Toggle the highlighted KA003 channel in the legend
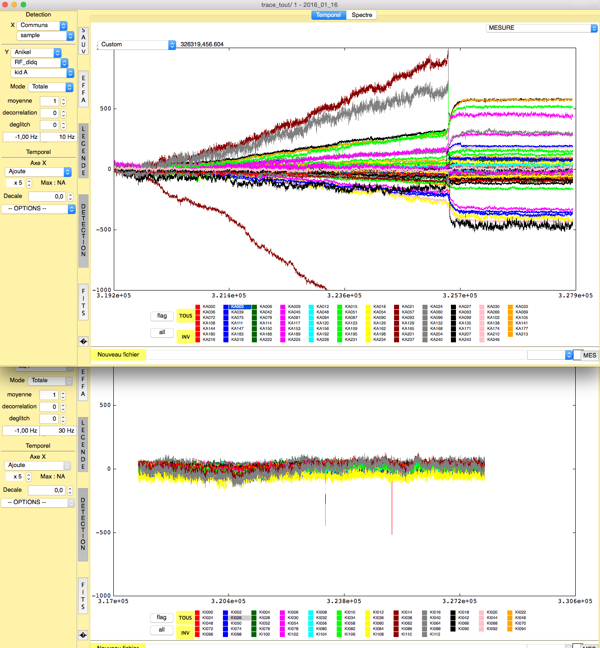600x648 pixels. click(238, 307)
